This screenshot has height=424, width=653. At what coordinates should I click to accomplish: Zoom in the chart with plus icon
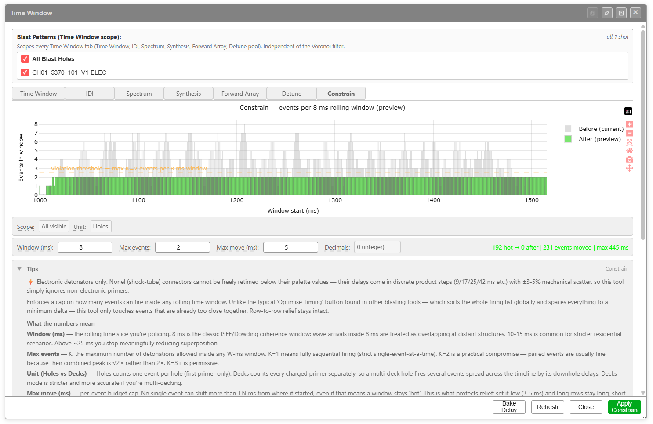(629, 124)
